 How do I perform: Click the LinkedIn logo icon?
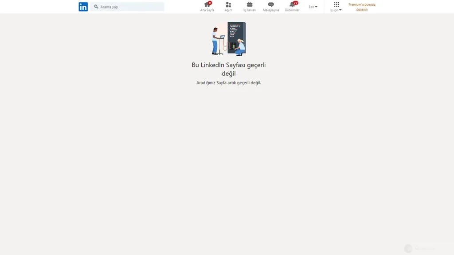coord(83,7)
